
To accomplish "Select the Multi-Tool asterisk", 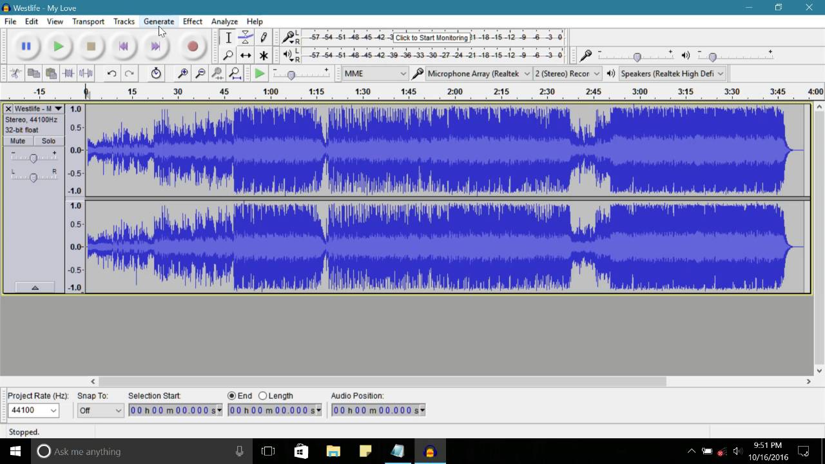I will 263,55.
